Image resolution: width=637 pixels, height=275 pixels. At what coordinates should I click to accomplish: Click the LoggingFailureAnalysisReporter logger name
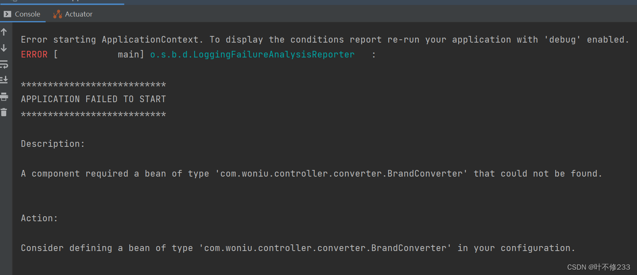pos(252,55)
